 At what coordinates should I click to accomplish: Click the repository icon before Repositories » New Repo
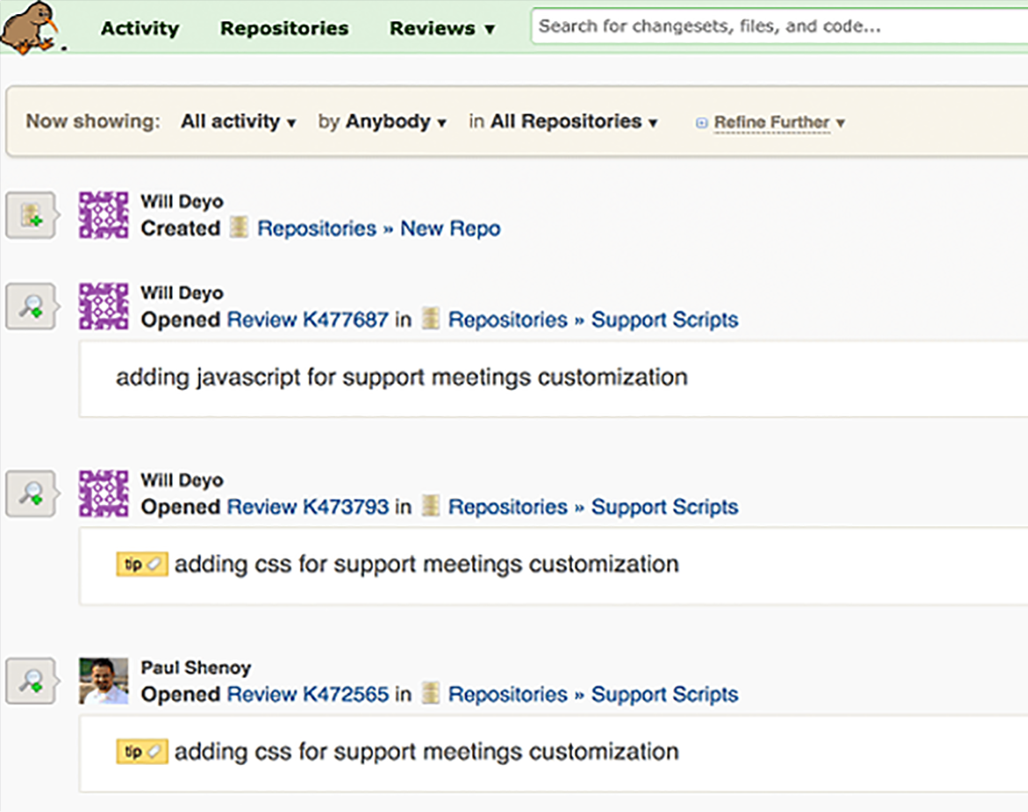click(239, 228)
